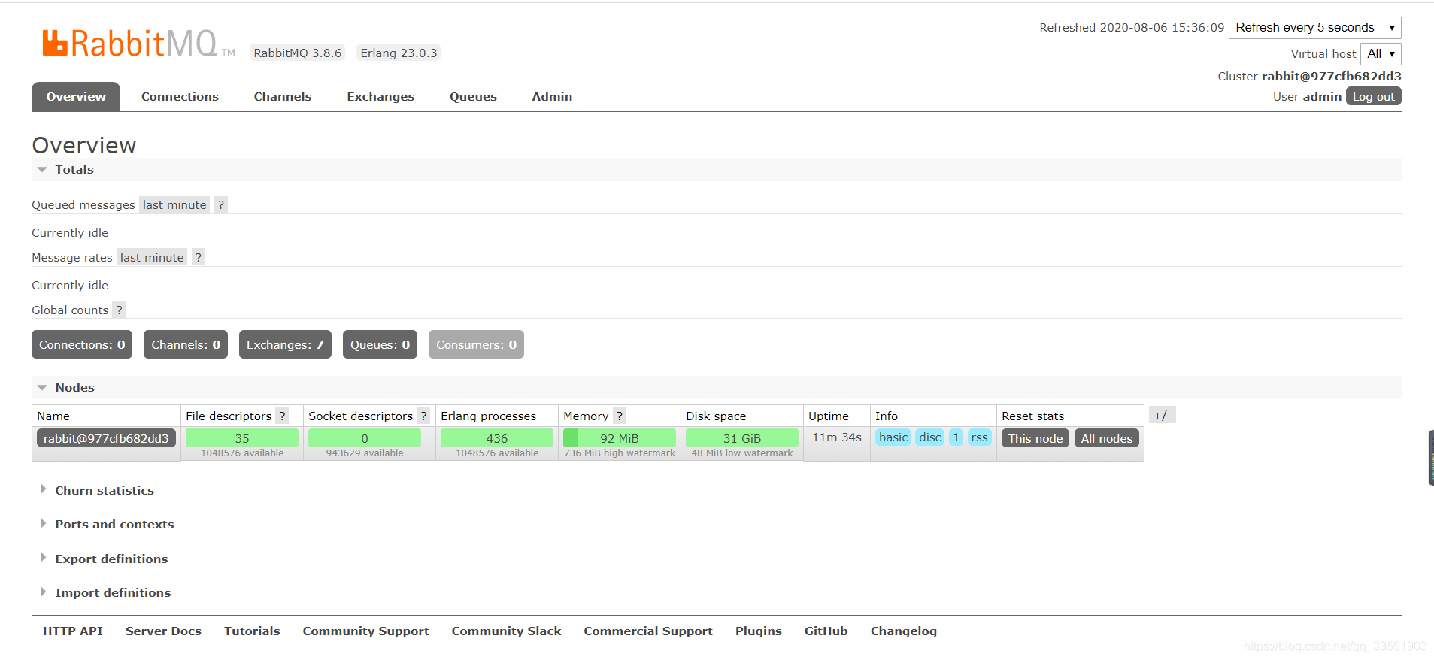This screenshot has height=660, width=1434.
Task: Click the RabbitMQ logo
Action: point(138,44)
